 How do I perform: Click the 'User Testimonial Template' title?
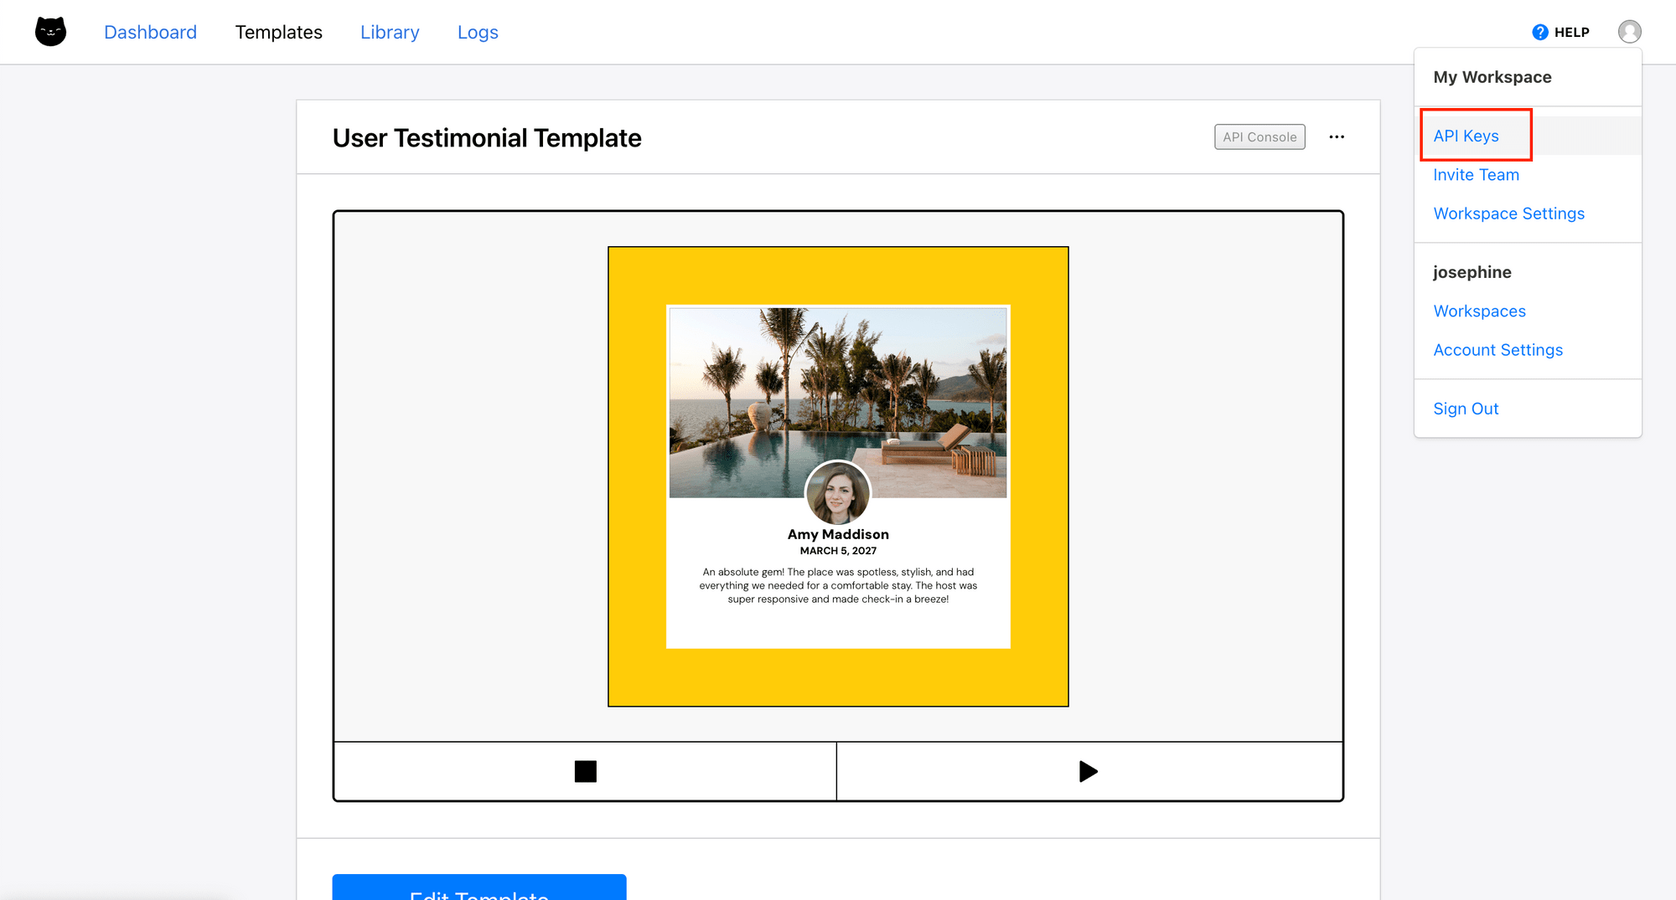(487, 137)
